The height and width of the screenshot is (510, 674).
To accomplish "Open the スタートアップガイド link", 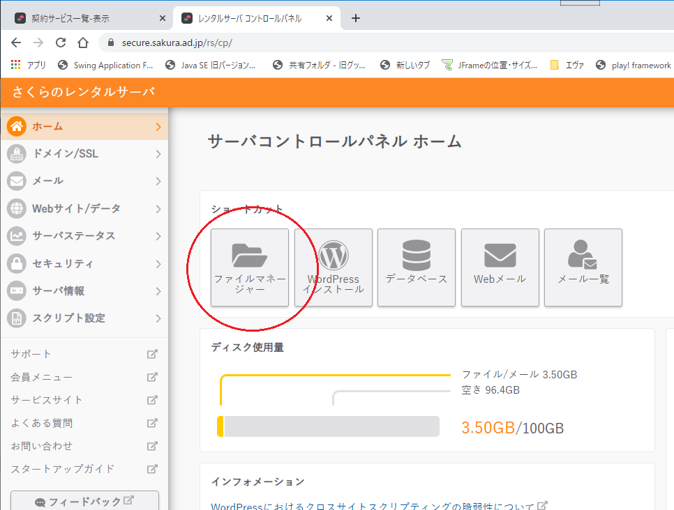I will [62, 469].
